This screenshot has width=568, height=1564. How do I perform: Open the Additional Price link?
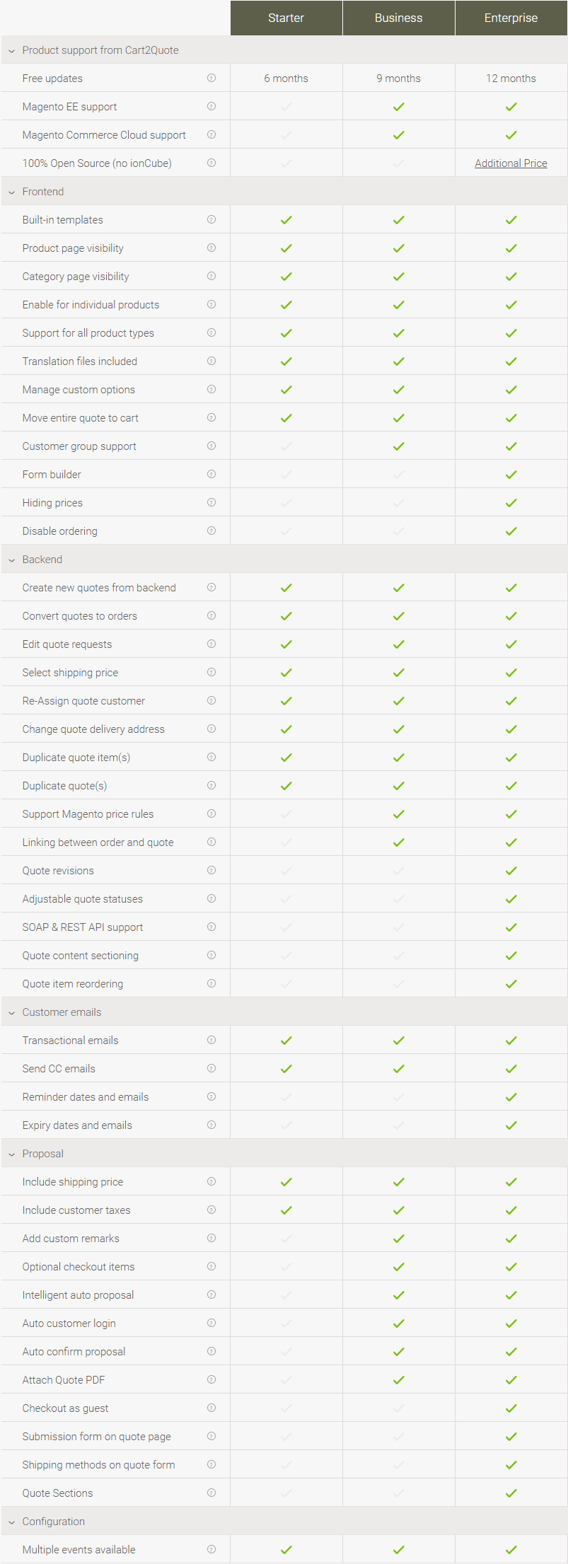[x=511, y=163]
